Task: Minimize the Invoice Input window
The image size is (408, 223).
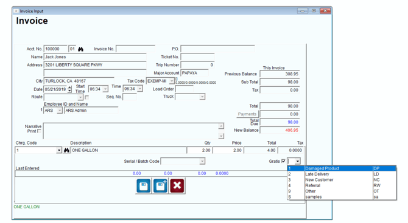Action: coord(303,11)
